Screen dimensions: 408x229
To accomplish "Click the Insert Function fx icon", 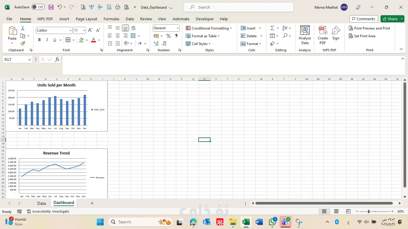I will pos(57,60).
